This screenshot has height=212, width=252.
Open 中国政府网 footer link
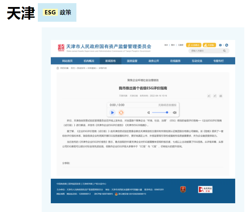point(62,184)
